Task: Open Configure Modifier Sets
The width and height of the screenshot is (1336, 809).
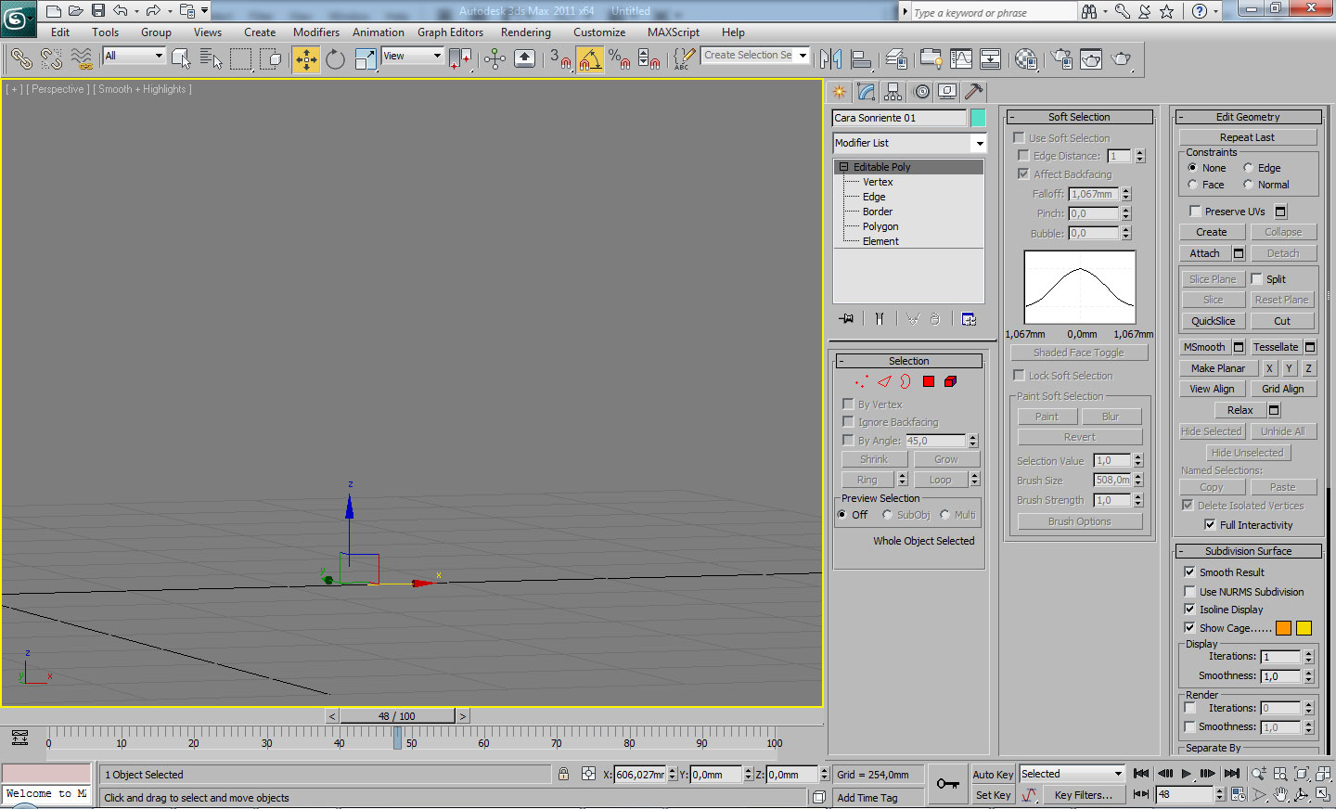Action: (969, 319)
